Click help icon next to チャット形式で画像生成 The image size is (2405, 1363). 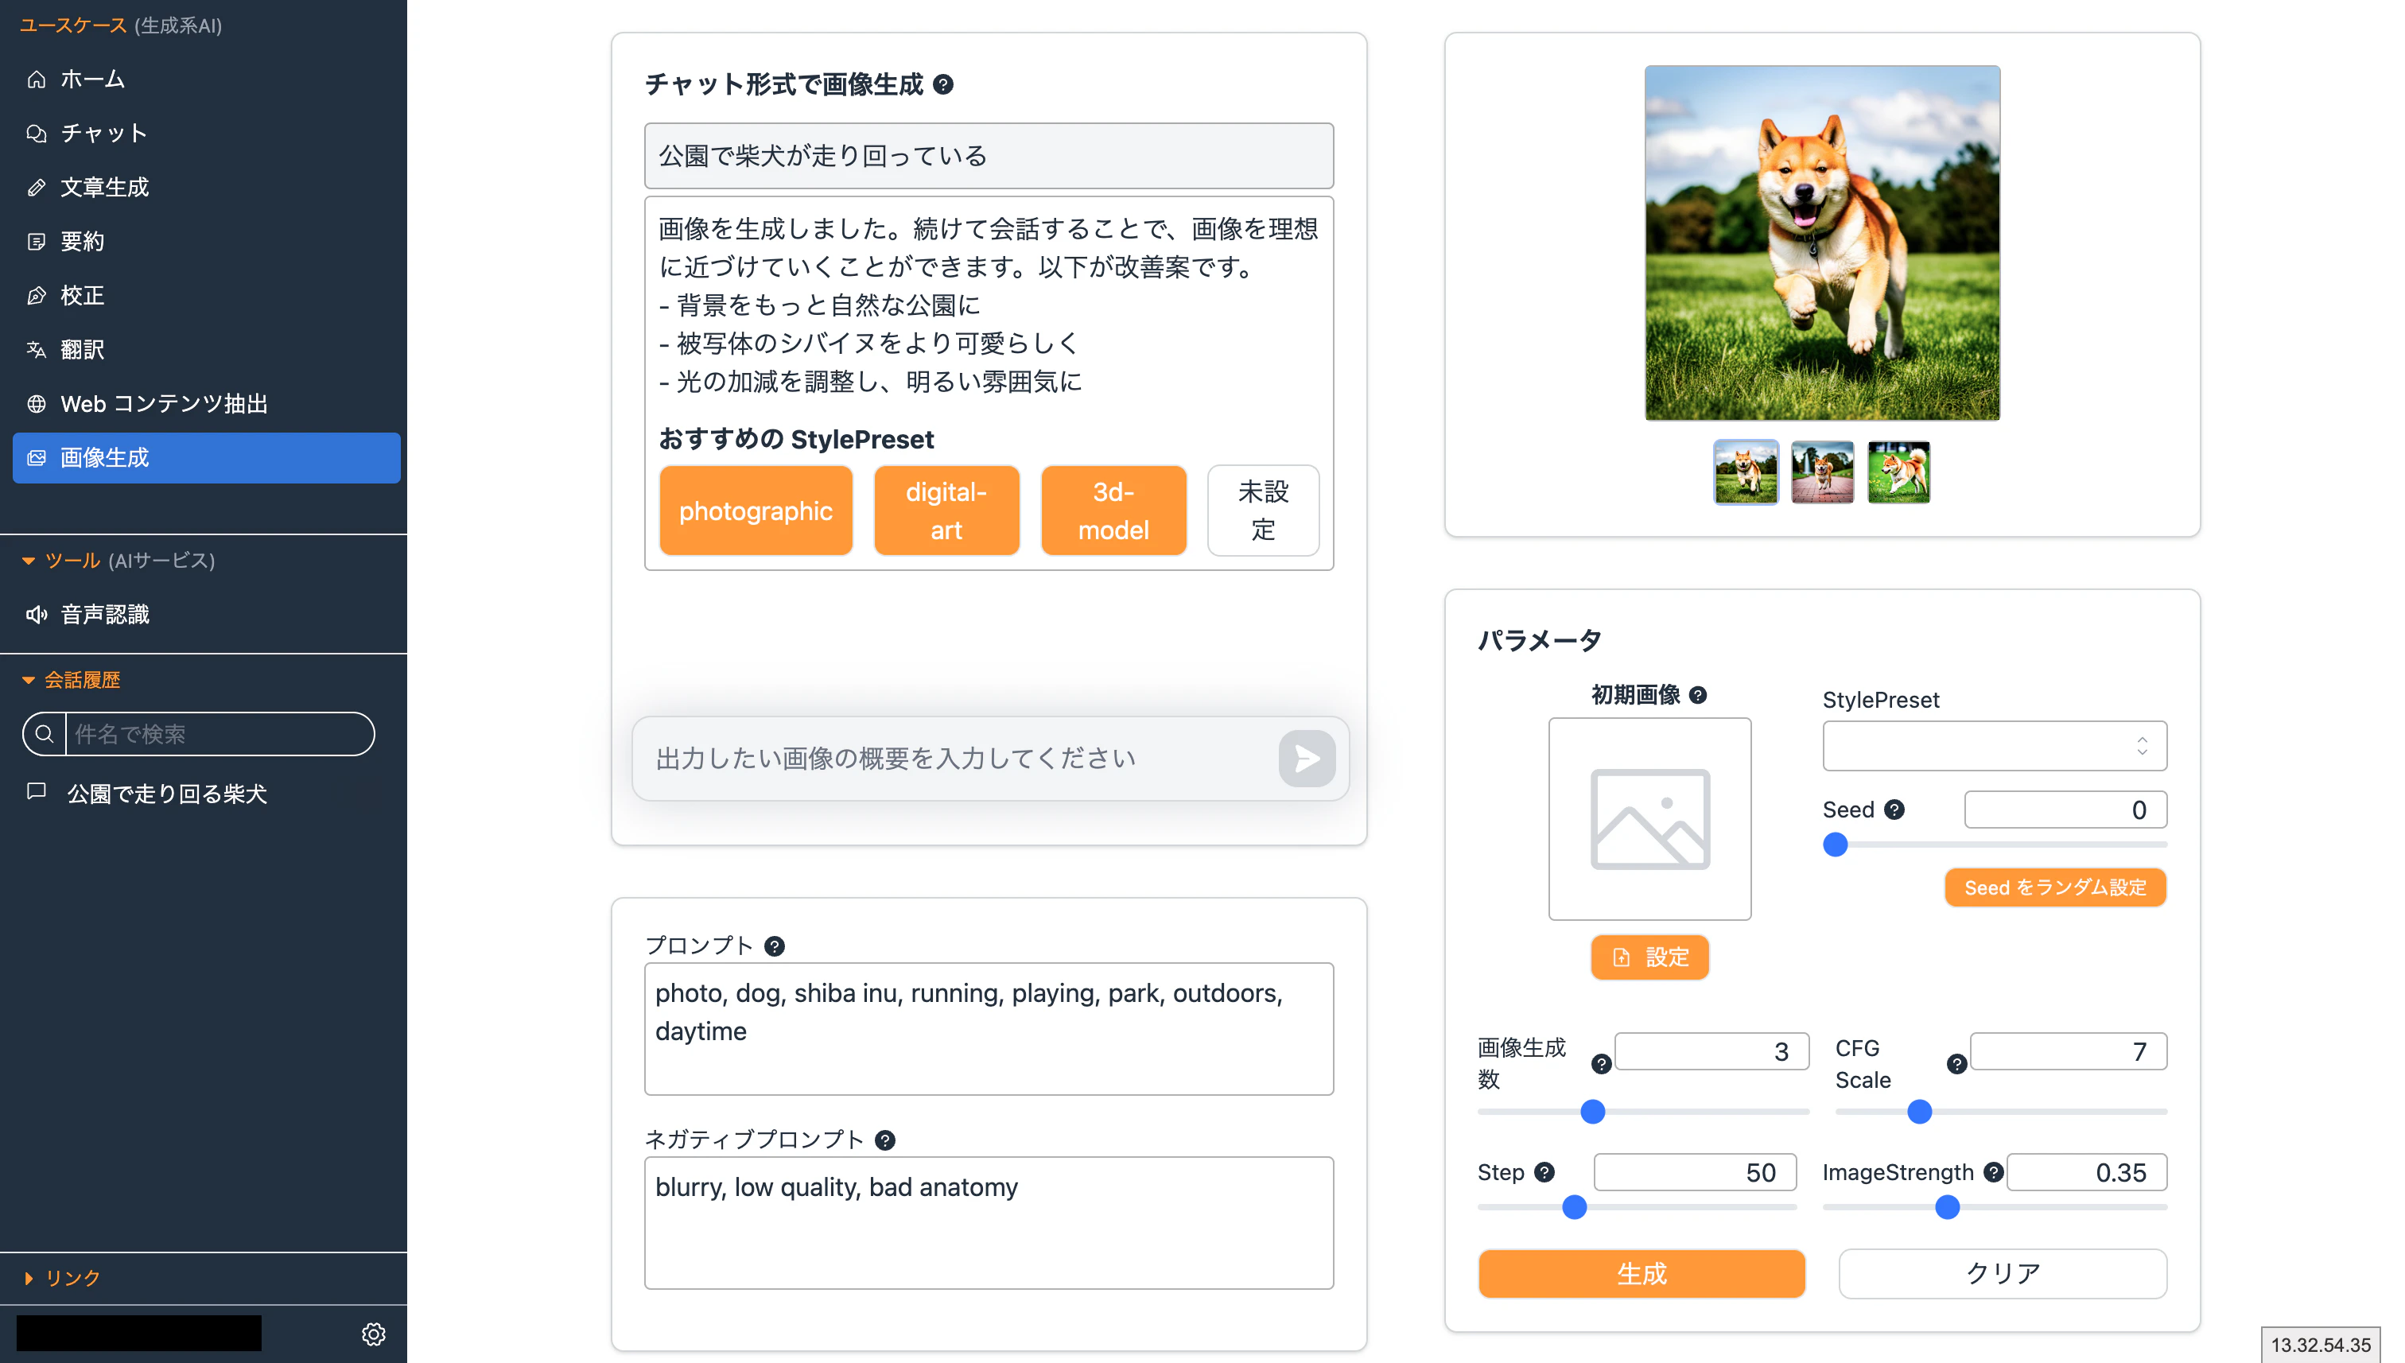(x=944, y=84)
